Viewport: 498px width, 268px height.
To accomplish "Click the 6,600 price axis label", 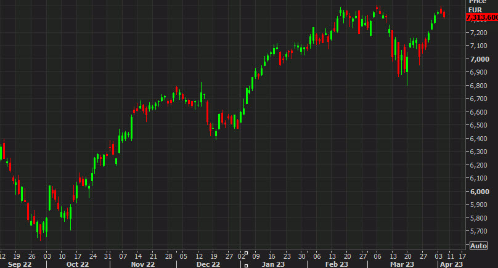I will (x=479, y=112).
